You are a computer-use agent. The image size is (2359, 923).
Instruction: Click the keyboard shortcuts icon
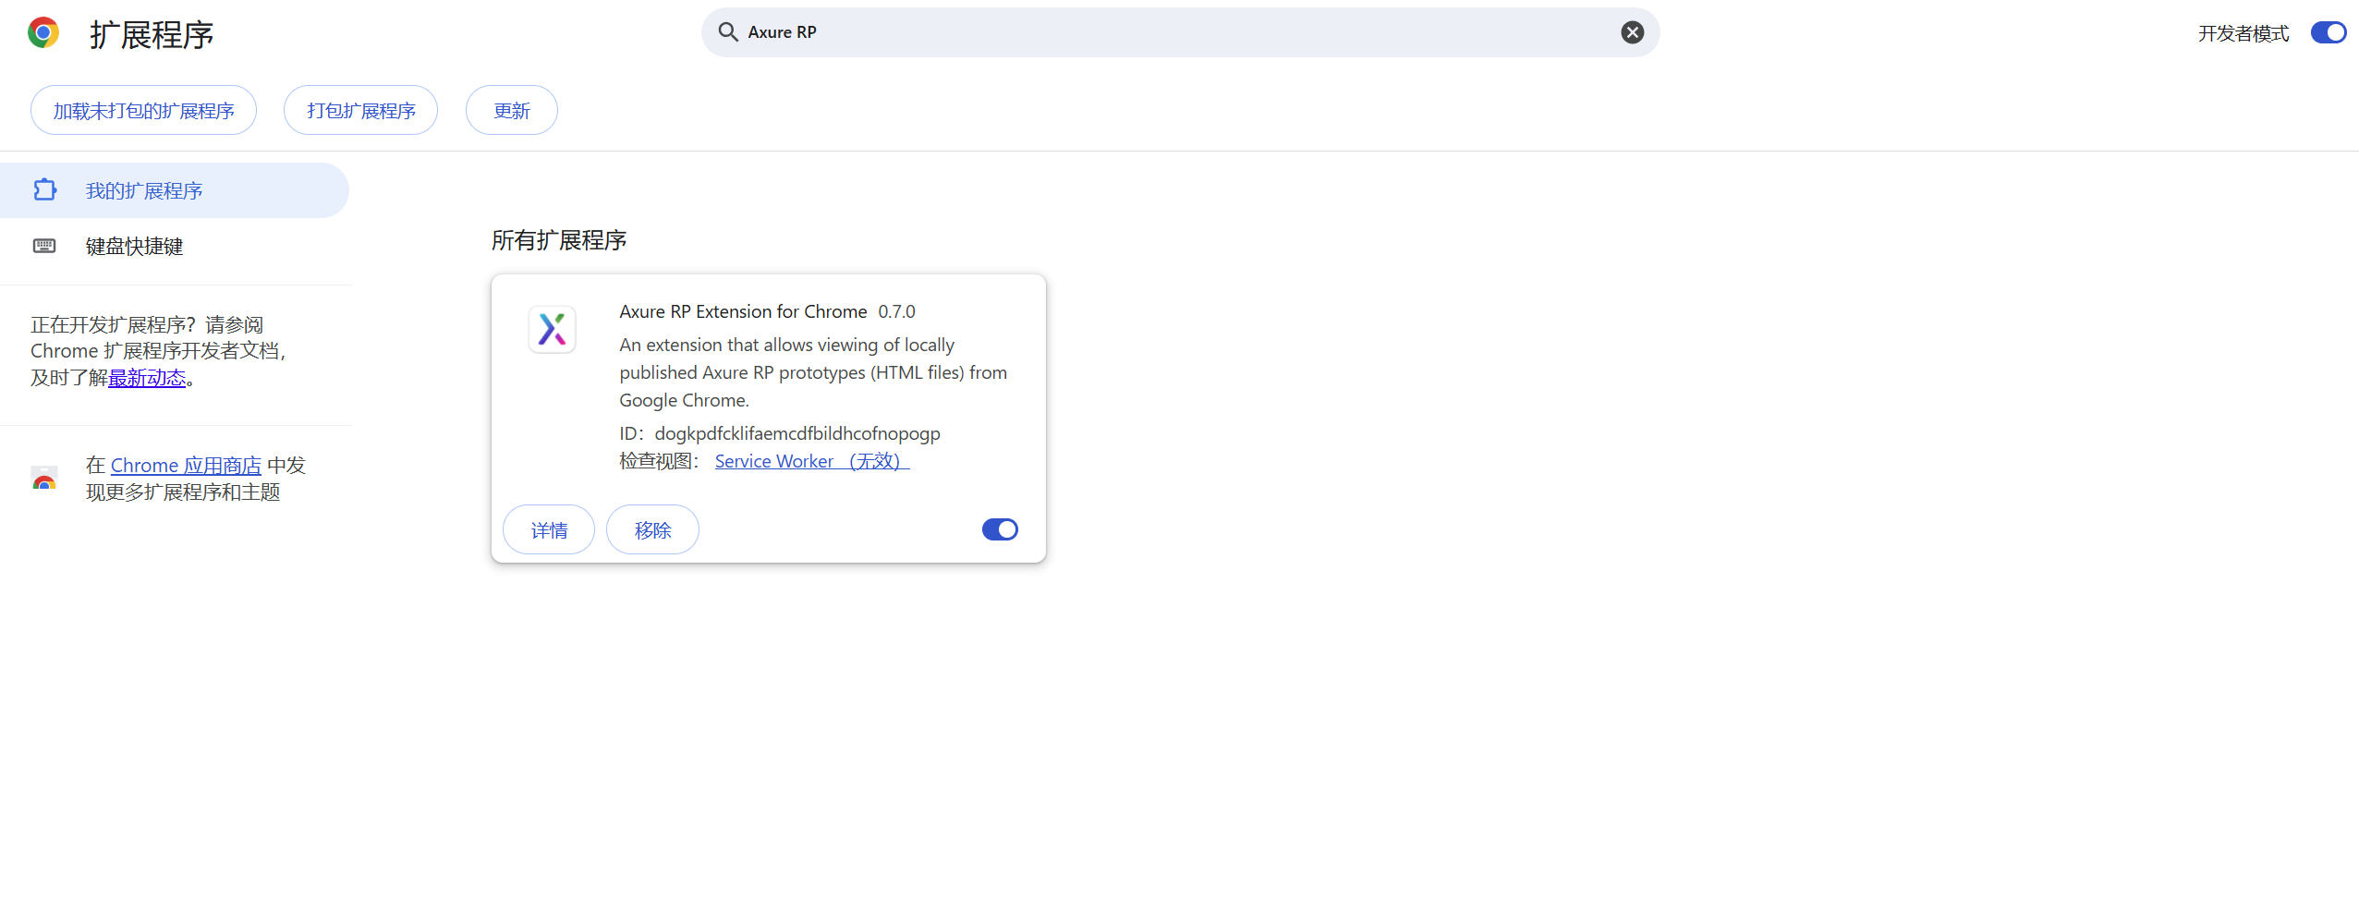point(44,246)
